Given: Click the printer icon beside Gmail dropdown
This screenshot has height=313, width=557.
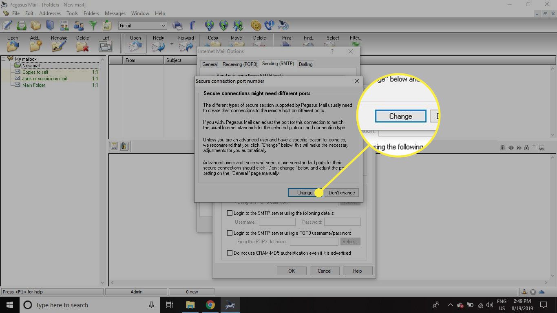Looking at the screenshot, I should (177, 25).
